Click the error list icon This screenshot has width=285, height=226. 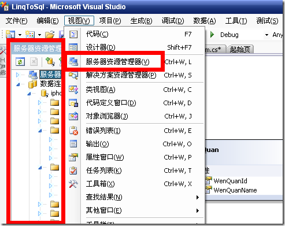click(x=73, y=131)
